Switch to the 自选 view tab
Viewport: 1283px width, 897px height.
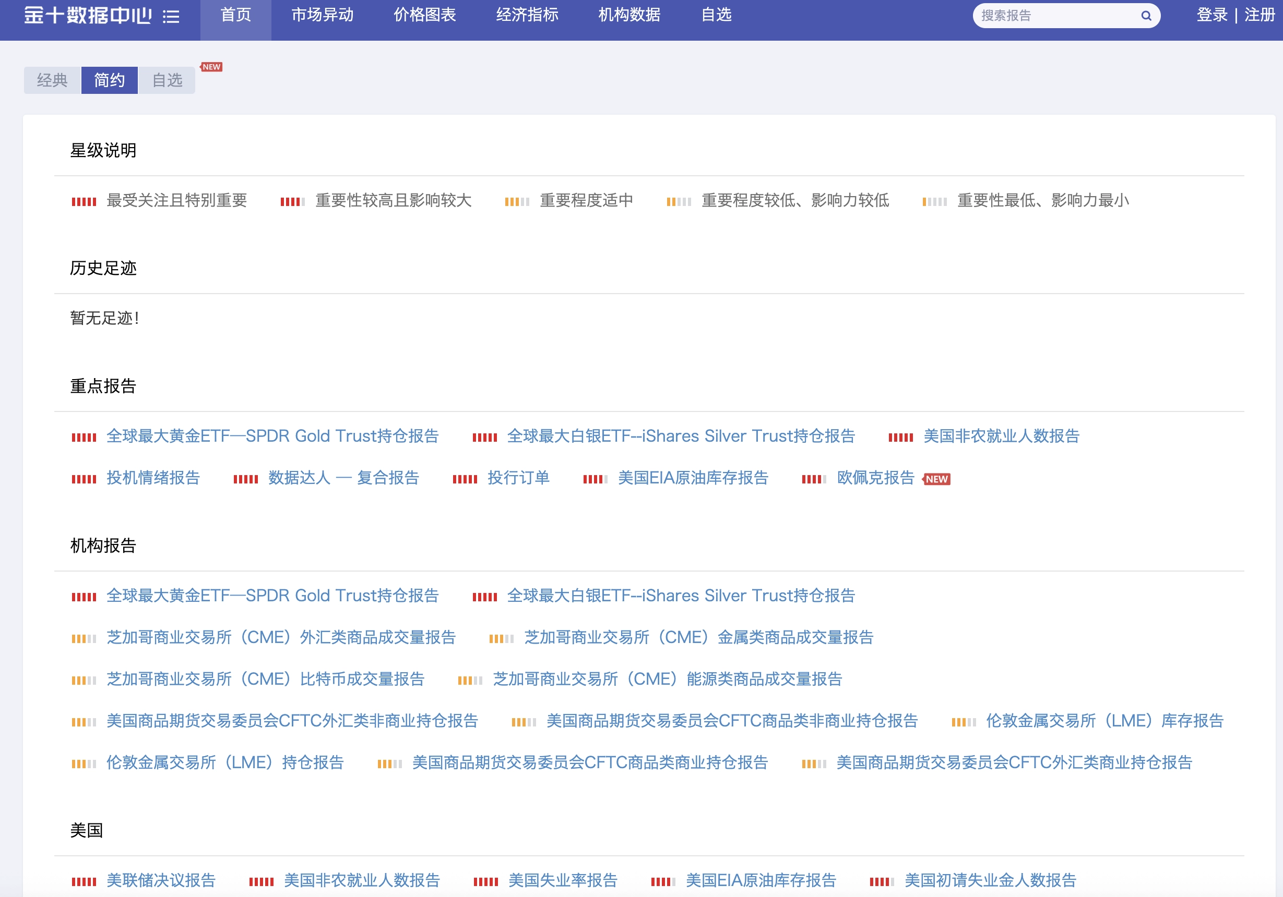[167, 80]
